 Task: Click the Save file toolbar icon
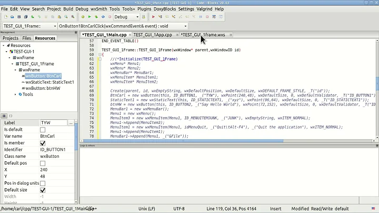click(19, 17)
